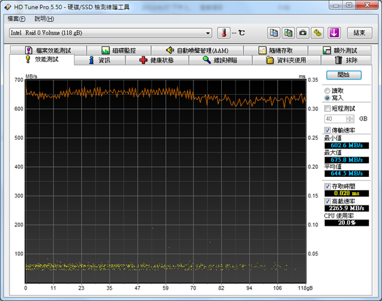Screen dimensions: 382x301
Task: Click the 開始 start button
Action: (343, 75)
